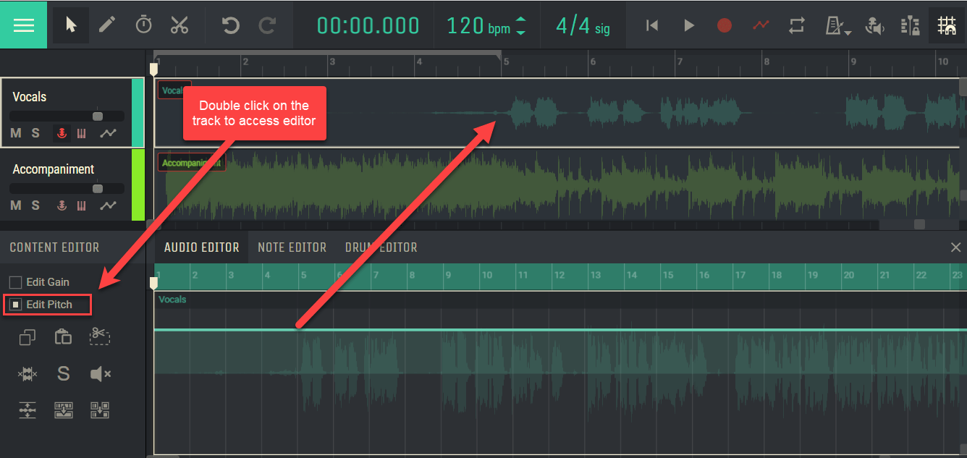Click the copy icon in the Content Editor
This screenshot has height=458, width=967.
click(27, 336)
